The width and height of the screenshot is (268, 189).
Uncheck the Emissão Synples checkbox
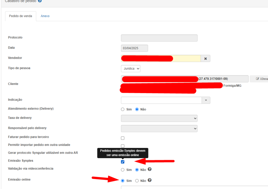click(x=122, y=162)
